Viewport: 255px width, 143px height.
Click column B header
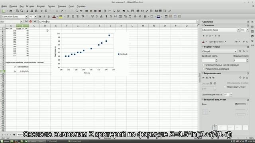click(22, 26)
